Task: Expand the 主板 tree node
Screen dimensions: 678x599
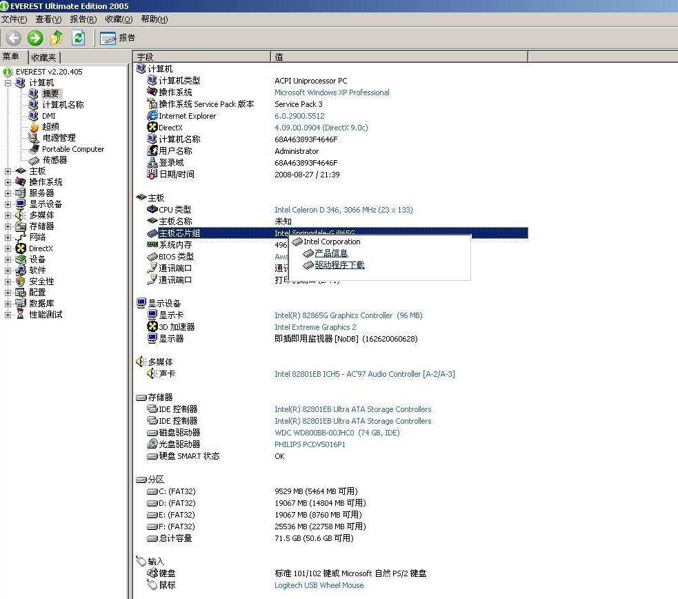Action: [x=8, y=171]
